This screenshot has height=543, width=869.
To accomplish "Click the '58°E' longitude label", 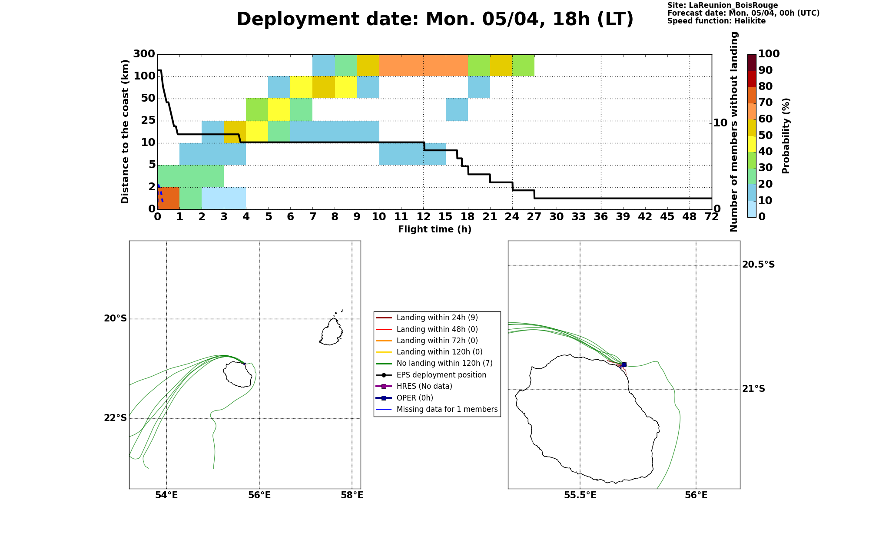I will coord(352,495).
